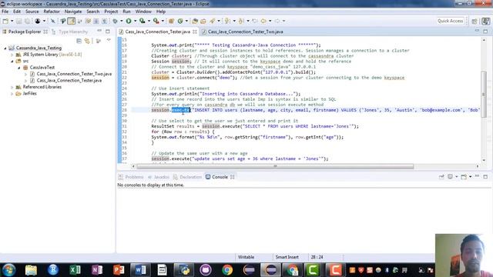Switch to the Type Hierarchy tab
Image resolution: width=493 pixels, height=277 pixels.
pyautogui.click(x=70, y=32)
